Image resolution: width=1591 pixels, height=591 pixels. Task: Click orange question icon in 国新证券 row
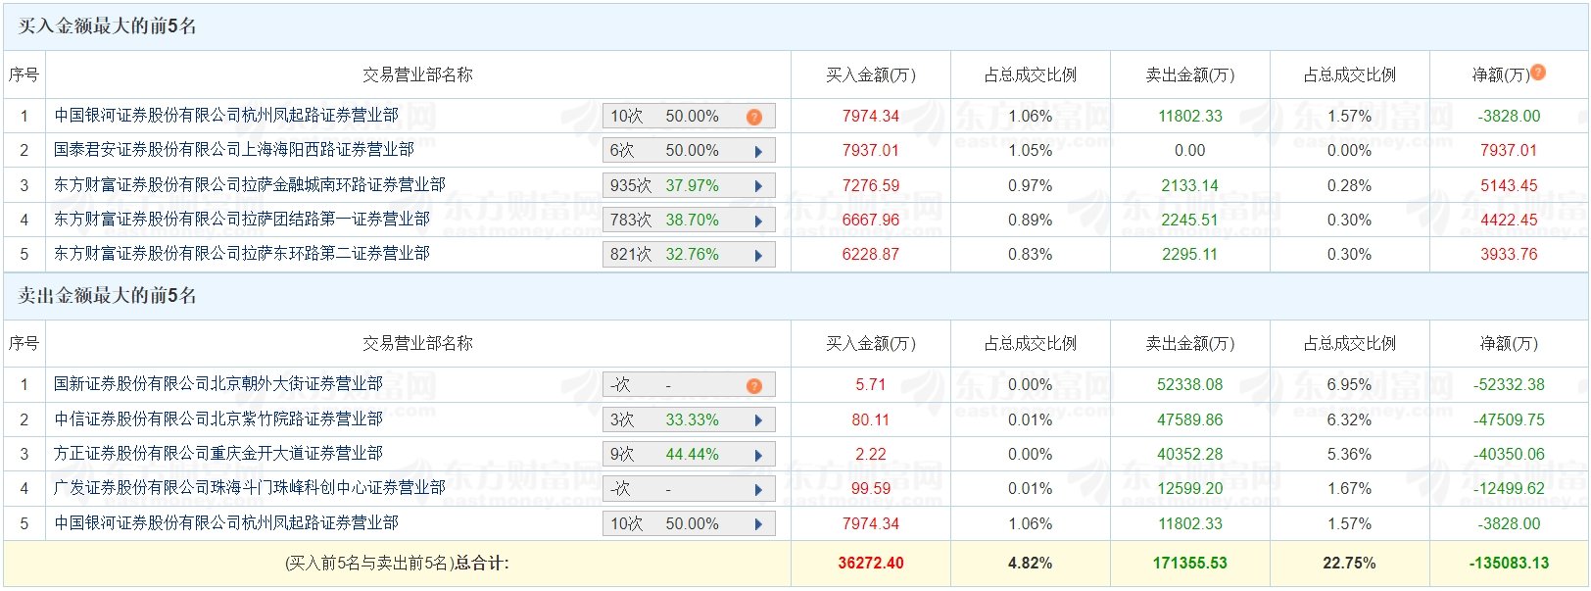click(753, 385)
